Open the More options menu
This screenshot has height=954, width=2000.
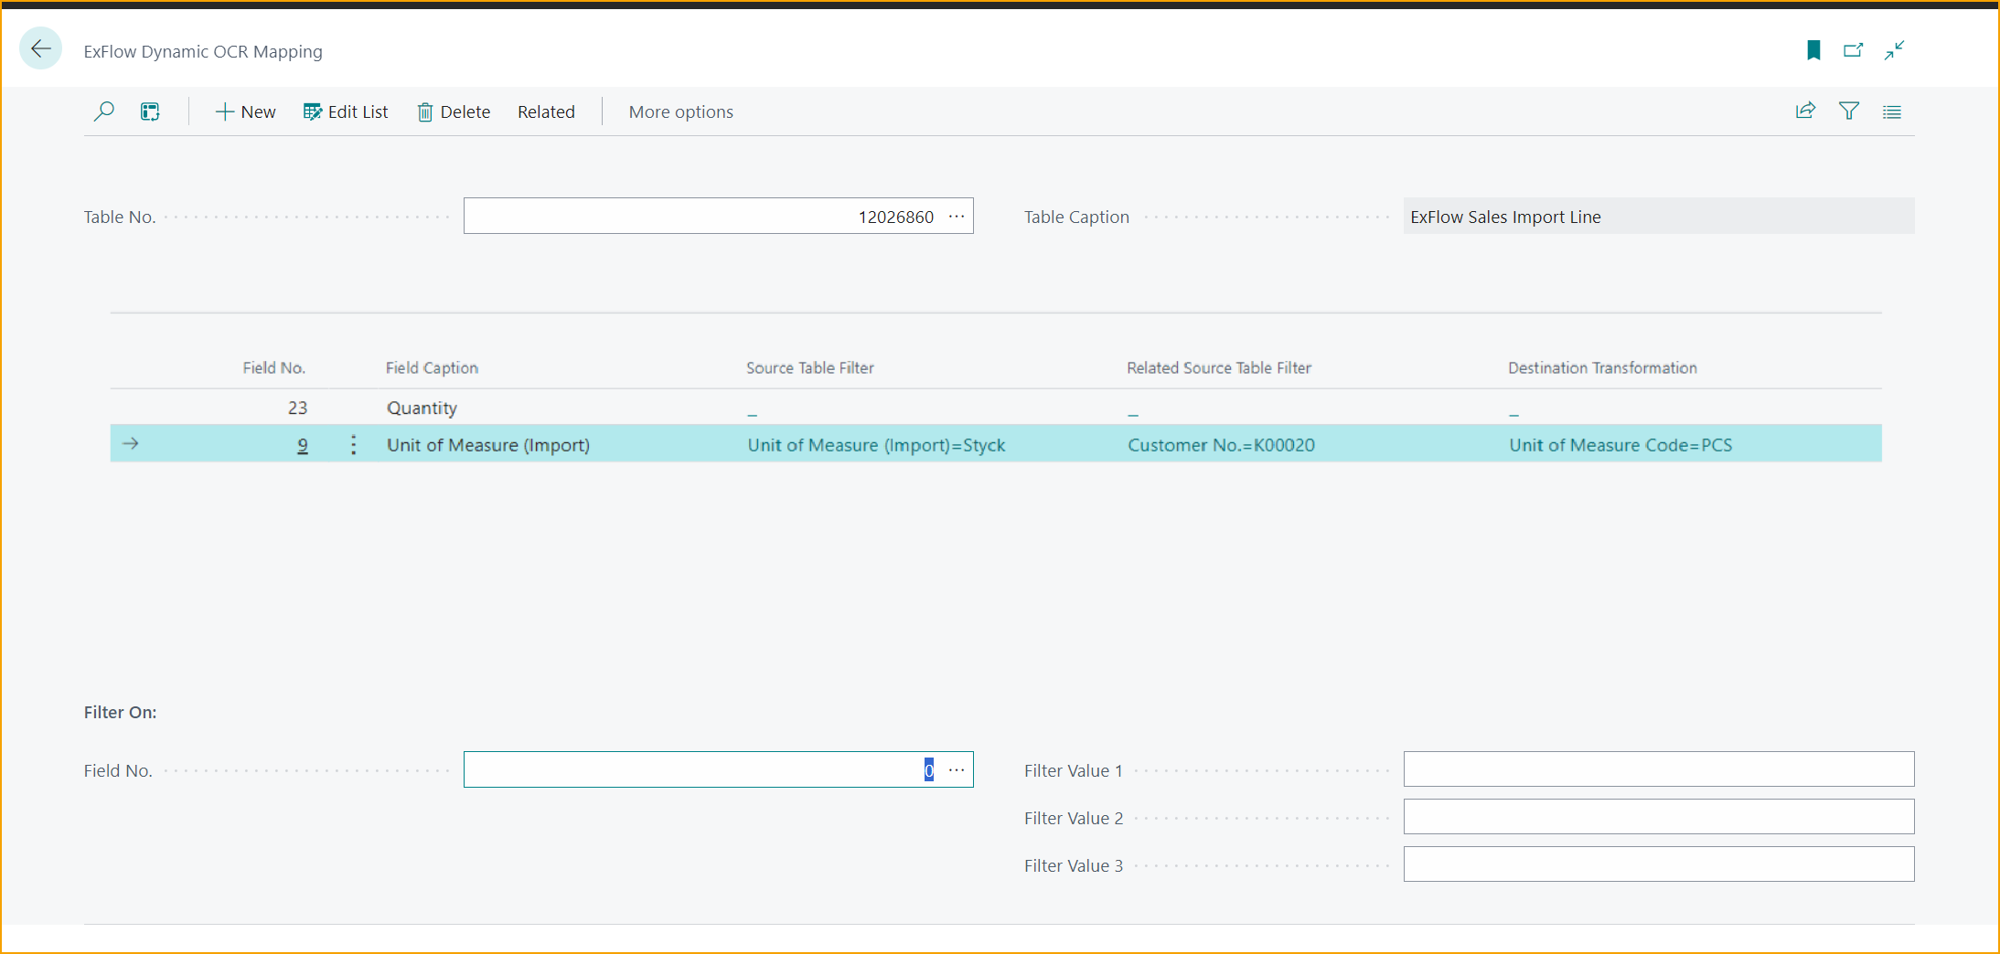[680, 111]
